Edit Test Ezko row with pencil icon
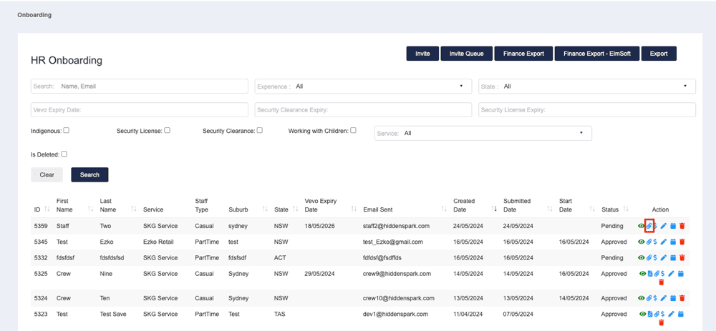 coord(664,242)
